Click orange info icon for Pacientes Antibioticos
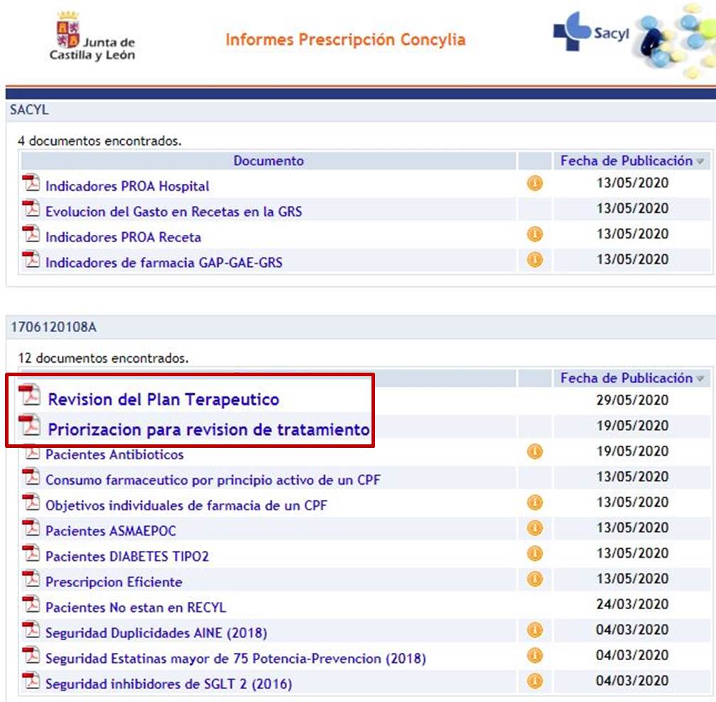Image resolution: width=716 pixels, height=702 pixels. click(x=534, y=451)
